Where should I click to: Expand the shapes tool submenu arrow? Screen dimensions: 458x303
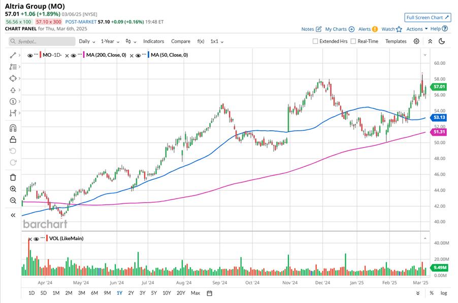pos(19,79)
